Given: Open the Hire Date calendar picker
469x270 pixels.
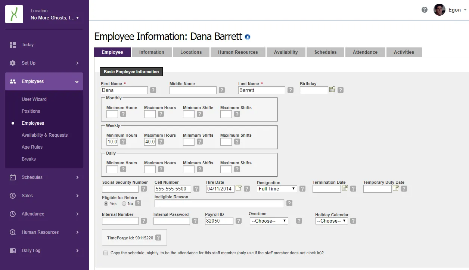Looking at the screenshot, I should point(238,188).
